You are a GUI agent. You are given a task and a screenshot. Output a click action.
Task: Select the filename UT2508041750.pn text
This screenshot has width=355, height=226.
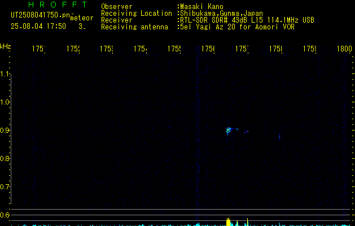41,15
